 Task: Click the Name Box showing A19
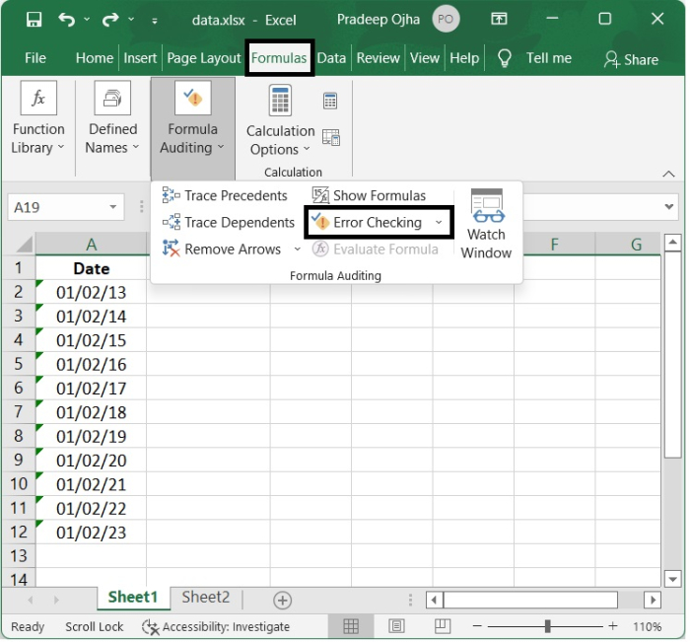tap(57, 207)
